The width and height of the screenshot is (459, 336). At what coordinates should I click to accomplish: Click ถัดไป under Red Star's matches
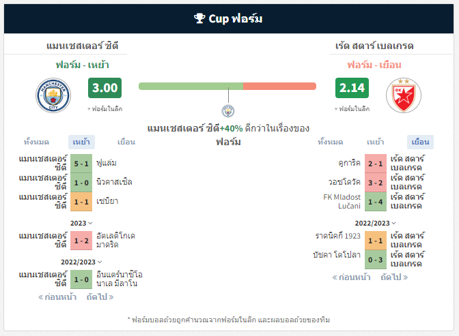click(394, 277)
